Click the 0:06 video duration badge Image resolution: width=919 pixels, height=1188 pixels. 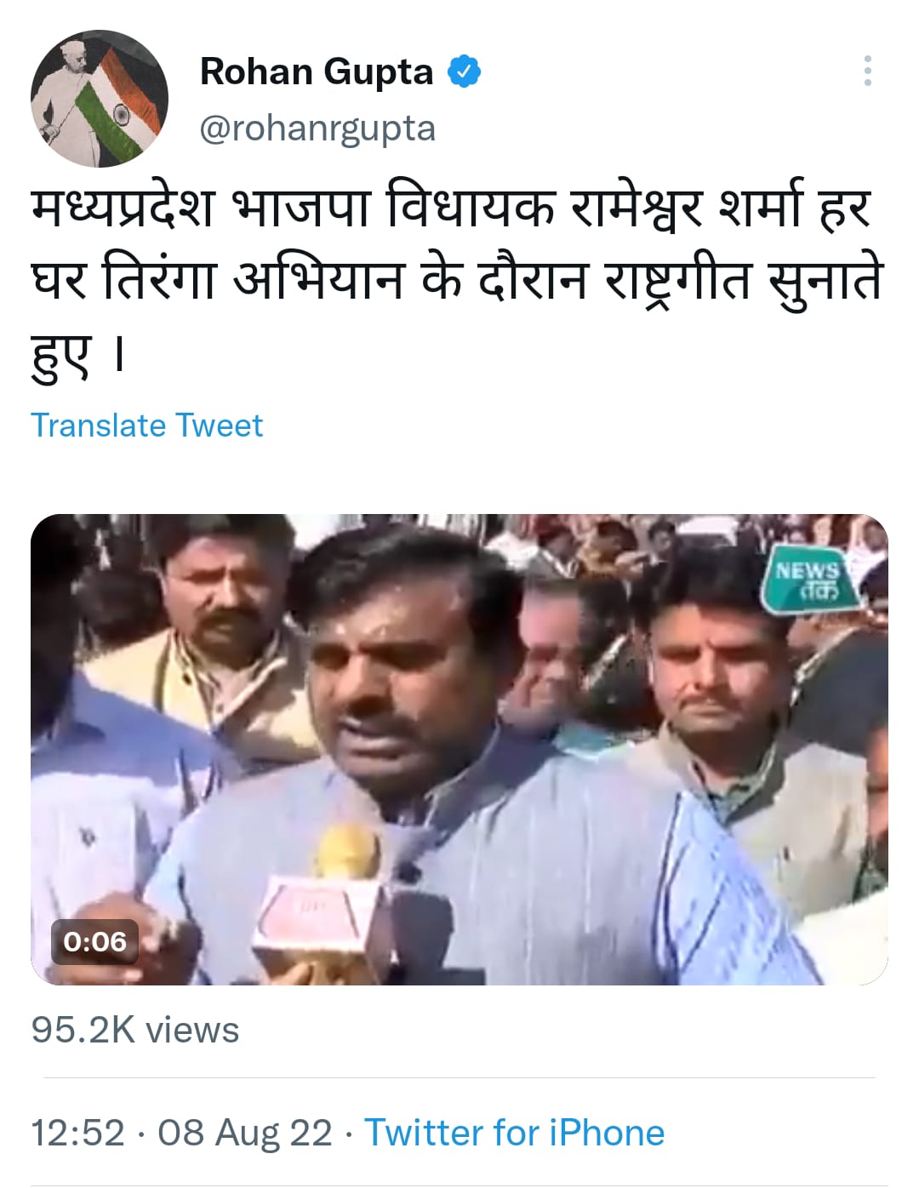tap(94, 941)
